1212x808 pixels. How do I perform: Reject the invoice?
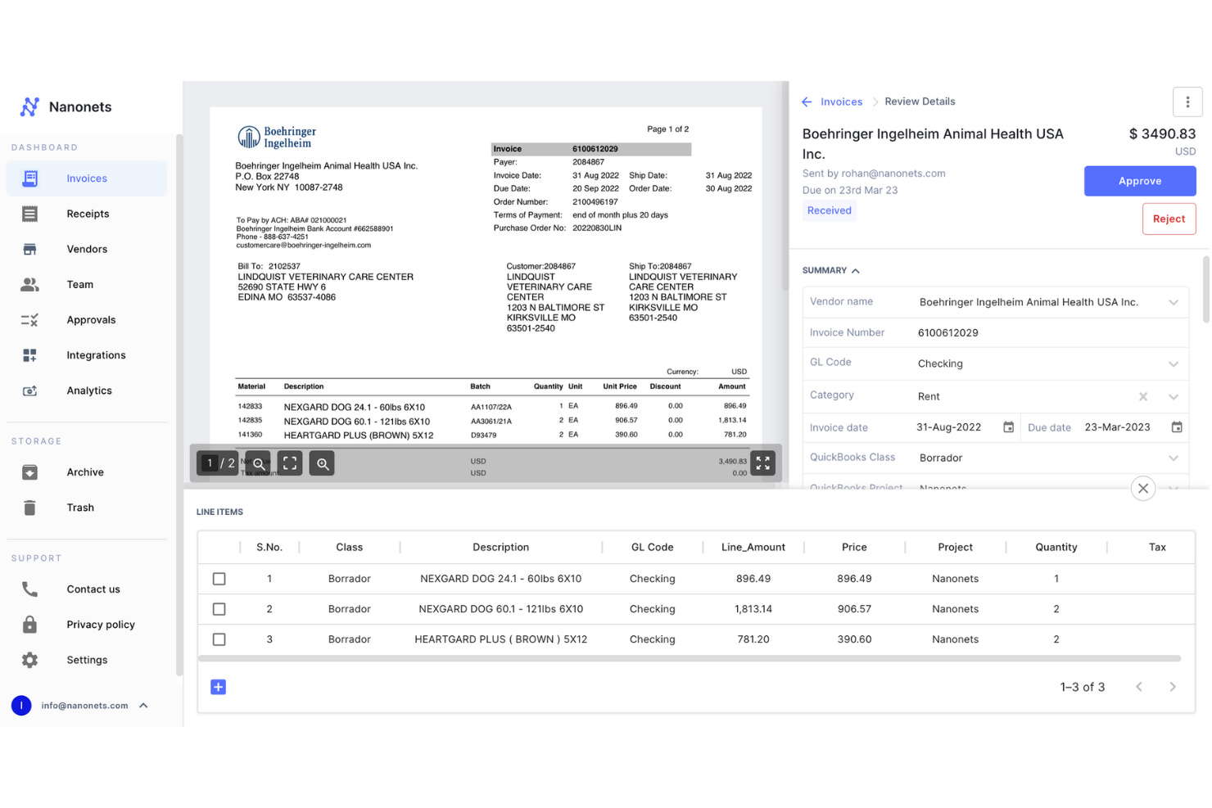click(1168, 219)
